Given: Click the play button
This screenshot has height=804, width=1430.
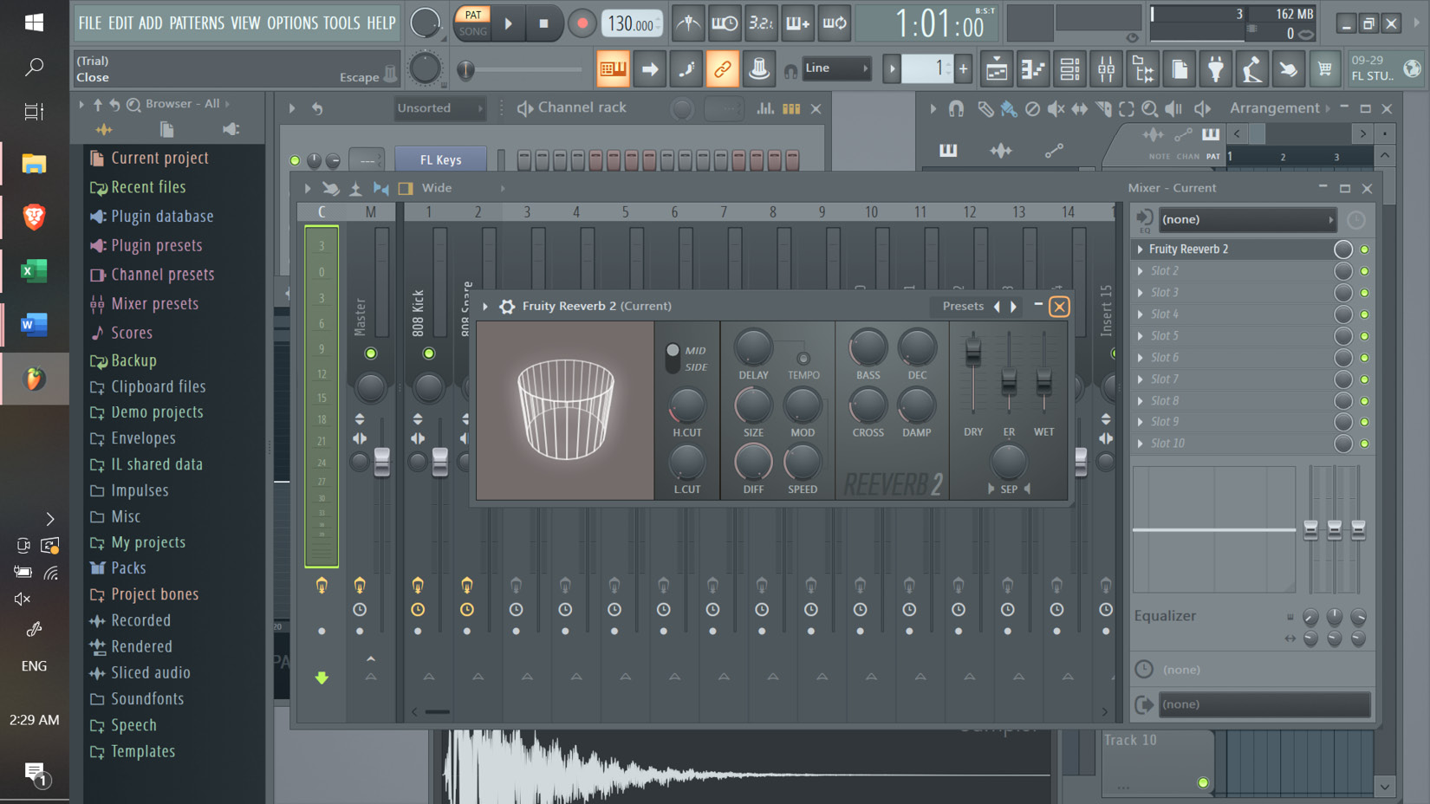Looking at the screenshot, I should point(509,23).
